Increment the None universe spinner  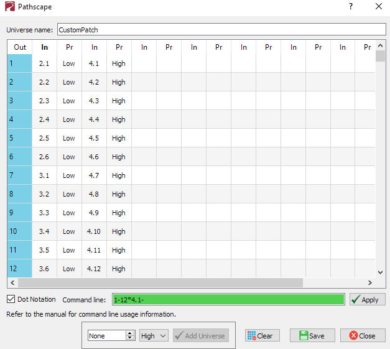coord(130,333)
